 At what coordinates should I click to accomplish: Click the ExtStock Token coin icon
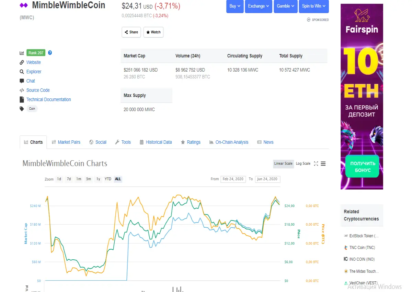pyautogui.click(x=346, y=236)
